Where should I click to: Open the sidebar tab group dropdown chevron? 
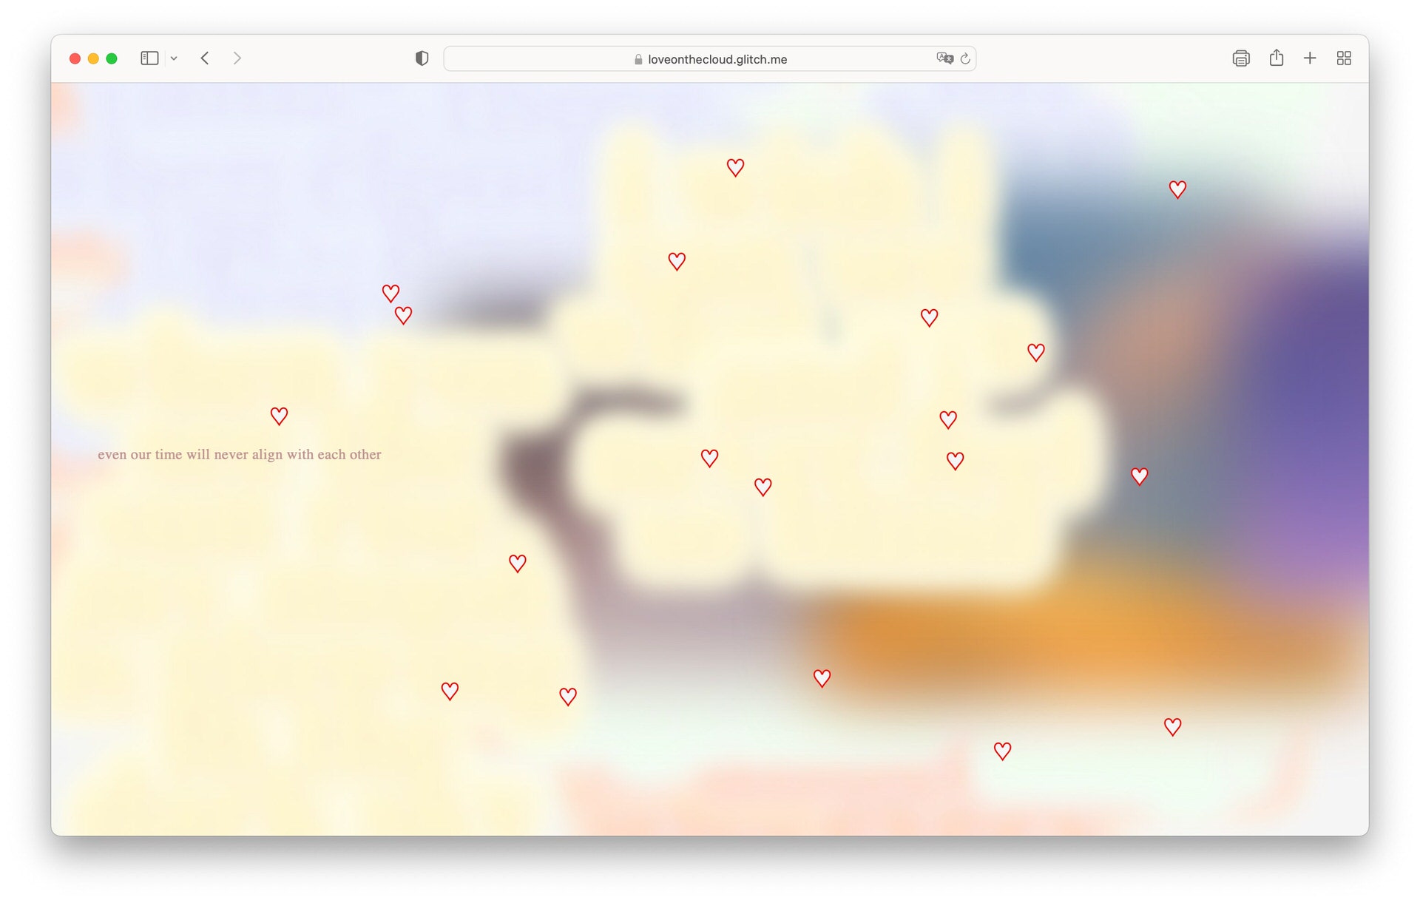(x=174, y=58)
